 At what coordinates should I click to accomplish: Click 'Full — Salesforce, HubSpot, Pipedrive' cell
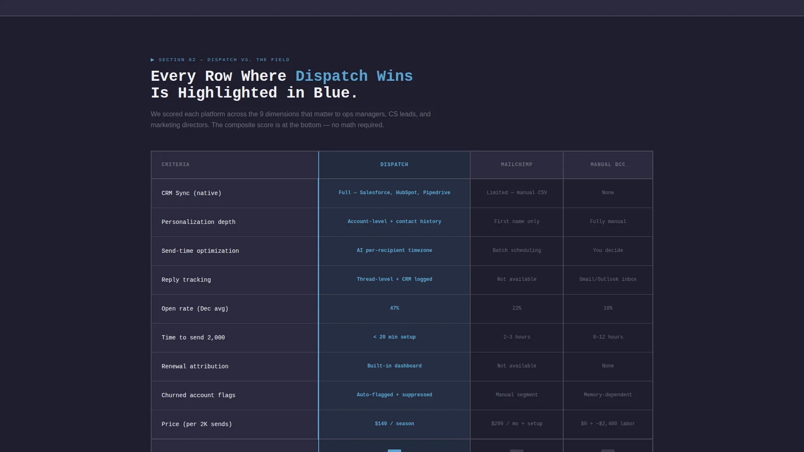[x=394, y=193]
